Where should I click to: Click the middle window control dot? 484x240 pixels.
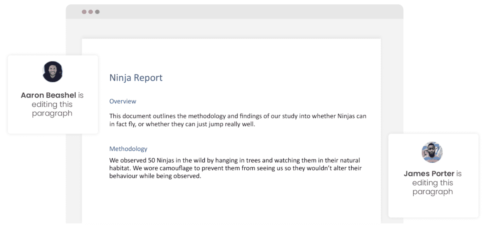point(91,12)
